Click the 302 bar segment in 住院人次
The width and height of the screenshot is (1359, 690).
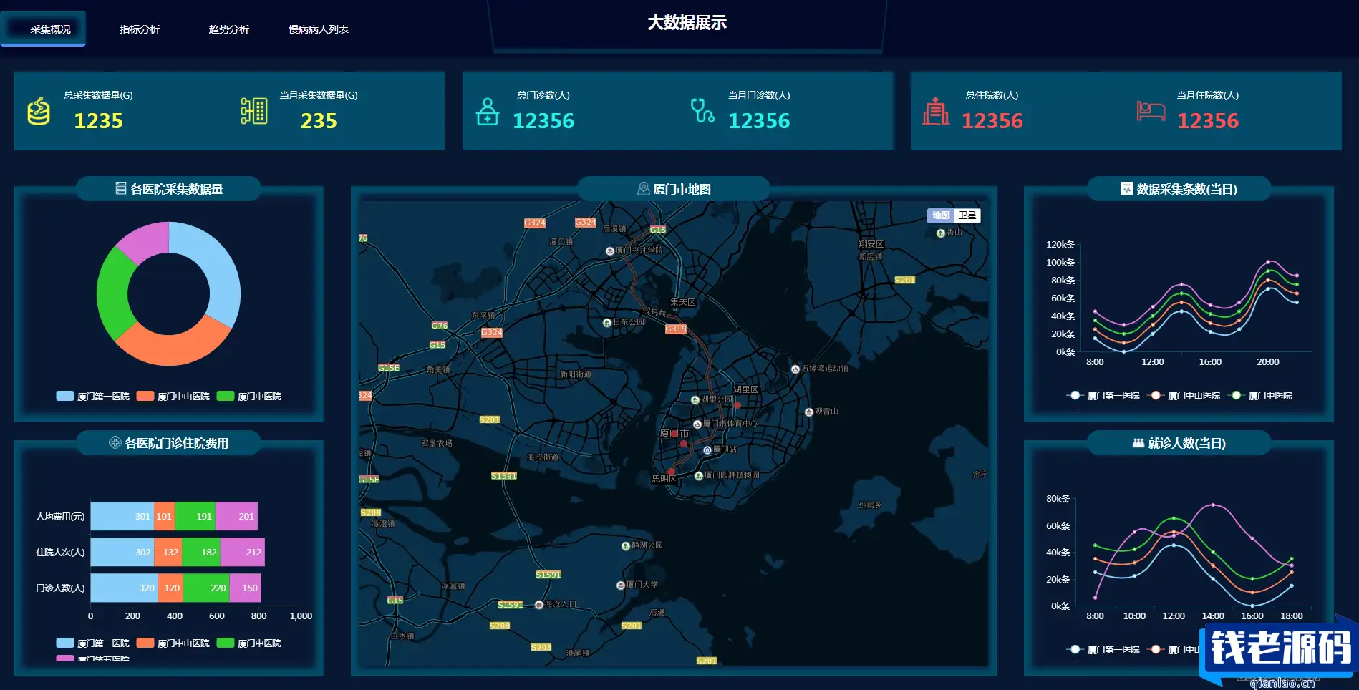click(122, 552)
